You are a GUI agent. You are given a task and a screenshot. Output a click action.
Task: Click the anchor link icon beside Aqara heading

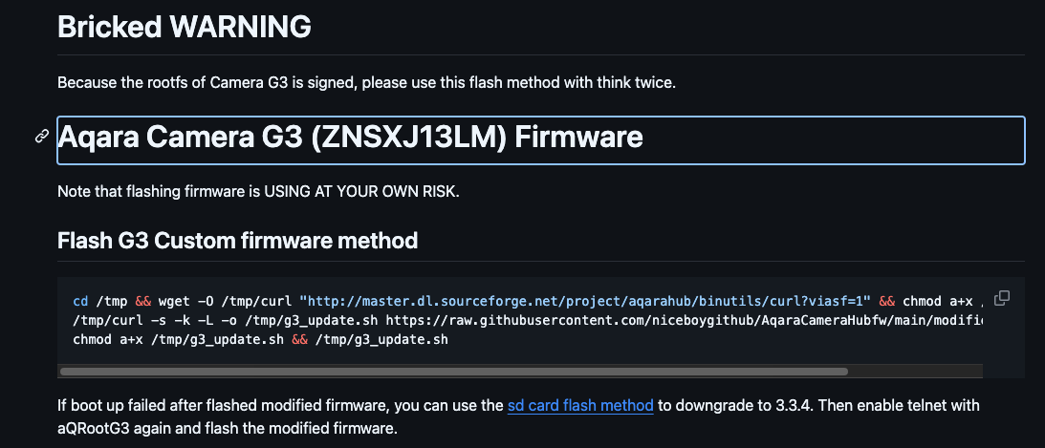click(42, 138)
